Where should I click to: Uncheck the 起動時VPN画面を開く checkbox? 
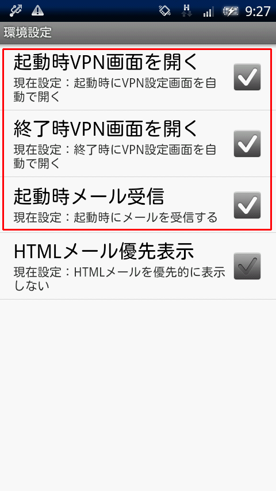coord(247,76)
